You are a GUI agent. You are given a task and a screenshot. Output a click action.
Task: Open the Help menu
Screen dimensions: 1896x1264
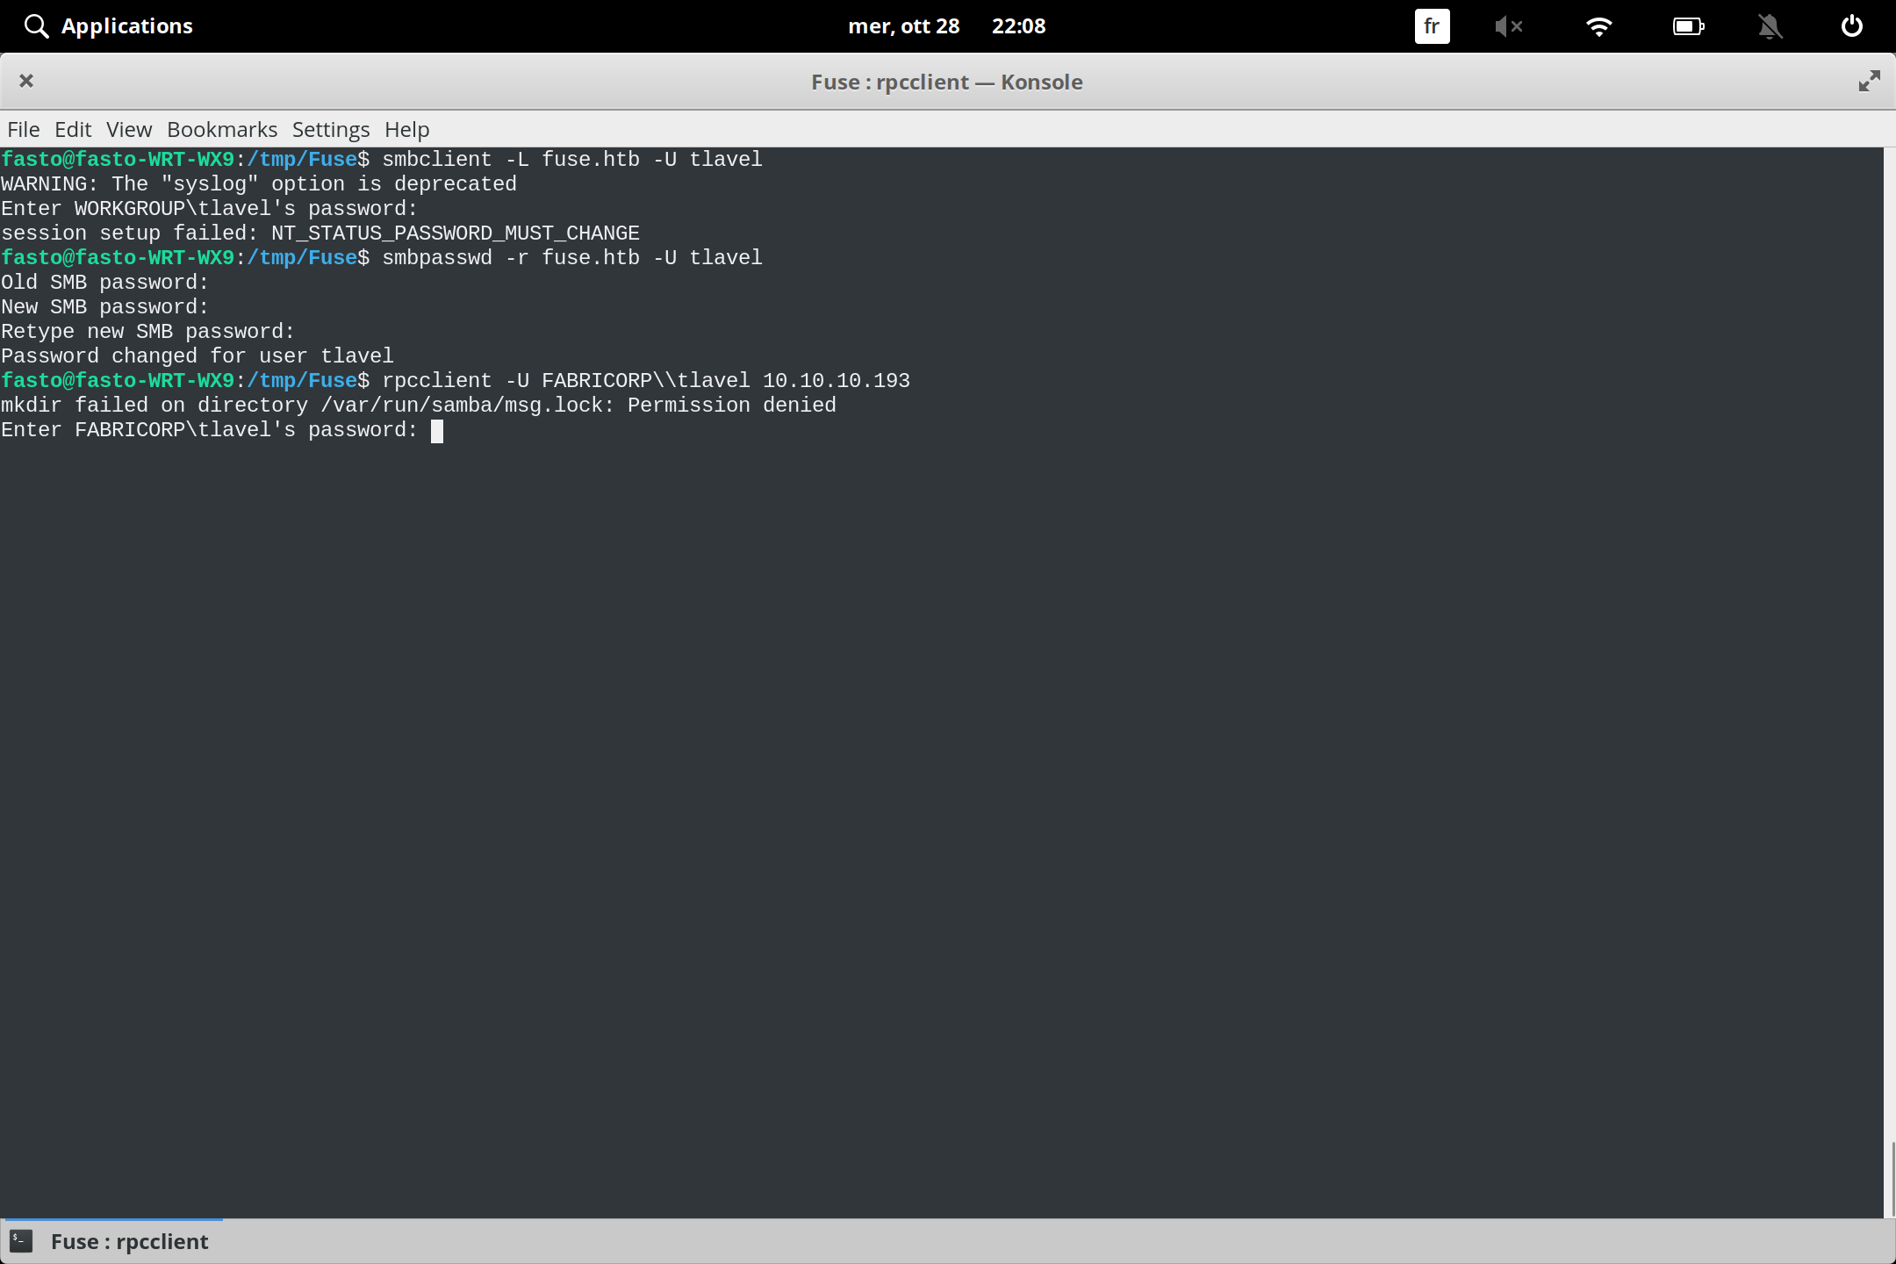[405, 129]
